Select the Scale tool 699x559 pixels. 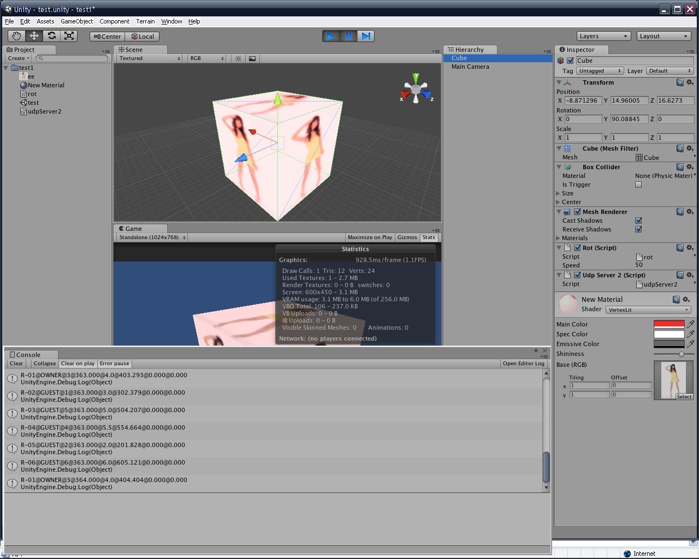click(69, 36)
